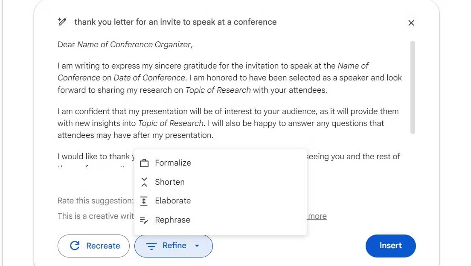Select the Rephrase label in the Refine menu
Image resolution: width=471 pixels, height=266 pixels.
(x=172, y=220)
